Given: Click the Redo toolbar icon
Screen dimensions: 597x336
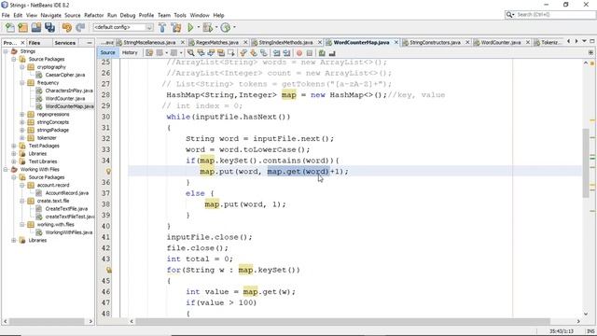Looking at the screenshot, I should coord(80,27).
